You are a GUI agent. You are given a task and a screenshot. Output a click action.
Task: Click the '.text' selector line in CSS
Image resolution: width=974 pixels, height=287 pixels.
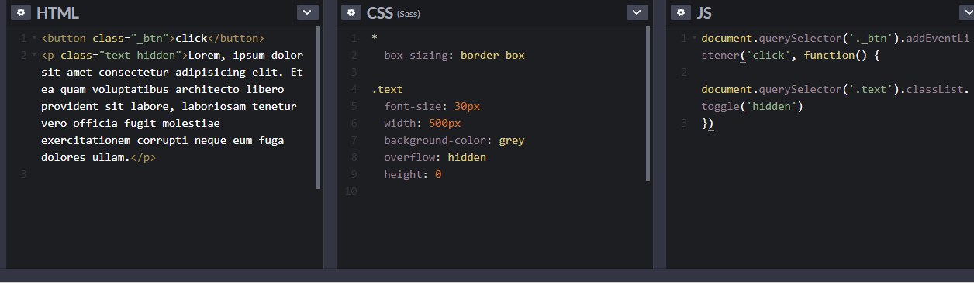(387, 90)
